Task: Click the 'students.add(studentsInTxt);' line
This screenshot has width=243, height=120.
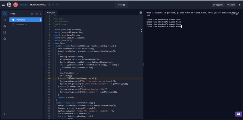Action: (x=78, y=68)
